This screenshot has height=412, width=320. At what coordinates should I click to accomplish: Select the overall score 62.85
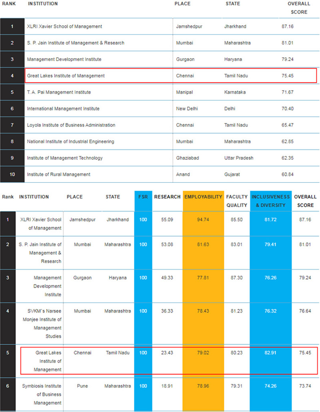click(288, 141)
